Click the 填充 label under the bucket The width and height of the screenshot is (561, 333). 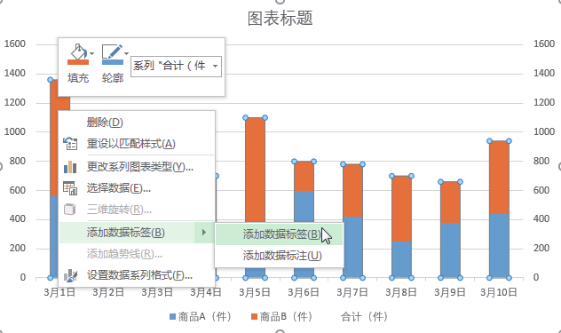(x=78, y=78)
